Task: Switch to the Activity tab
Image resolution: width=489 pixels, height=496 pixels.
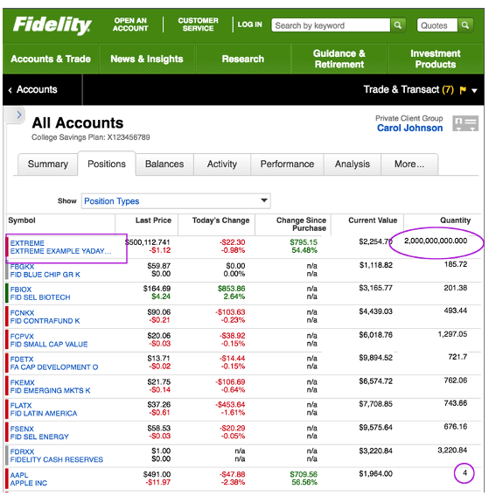Action: click(222, 164)
